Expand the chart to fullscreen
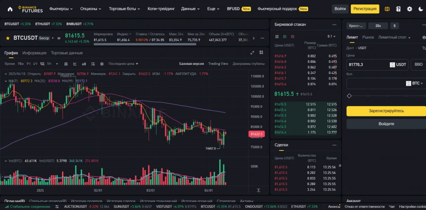This screenshot has height=210, width=426. (252, 53)
